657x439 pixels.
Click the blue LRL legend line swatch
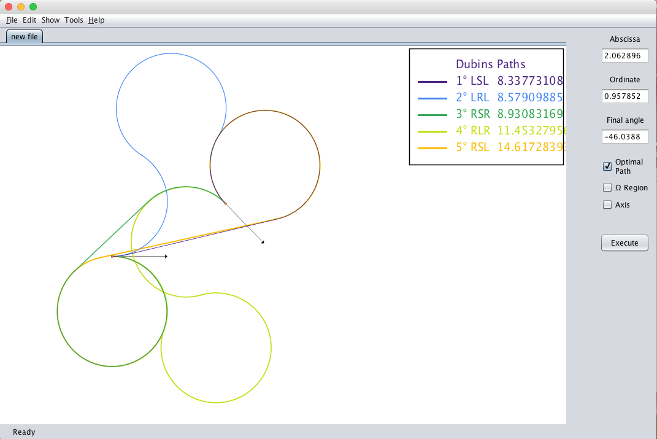432,98
